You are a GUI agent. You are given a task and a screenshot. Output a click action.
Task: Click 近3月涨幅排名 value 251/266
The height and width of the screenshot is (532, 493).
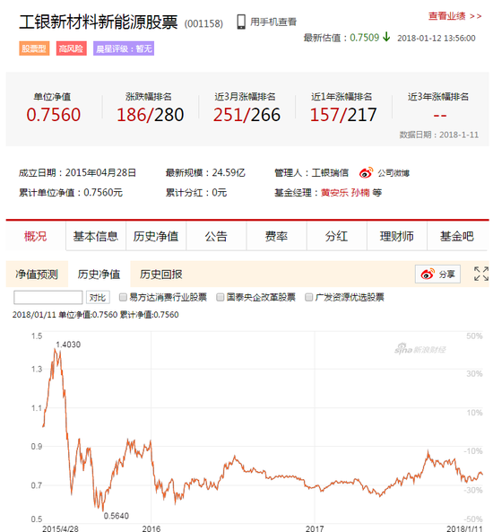pos(246,115)
